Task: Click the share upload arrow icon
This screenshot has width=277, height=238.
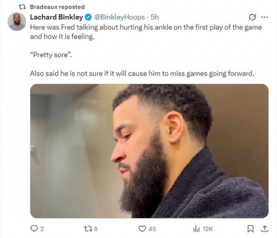Action: tap(264, 228)
